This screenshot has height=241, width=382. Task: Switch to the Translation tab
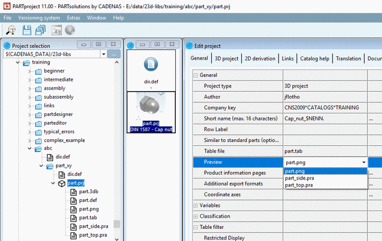348,58
